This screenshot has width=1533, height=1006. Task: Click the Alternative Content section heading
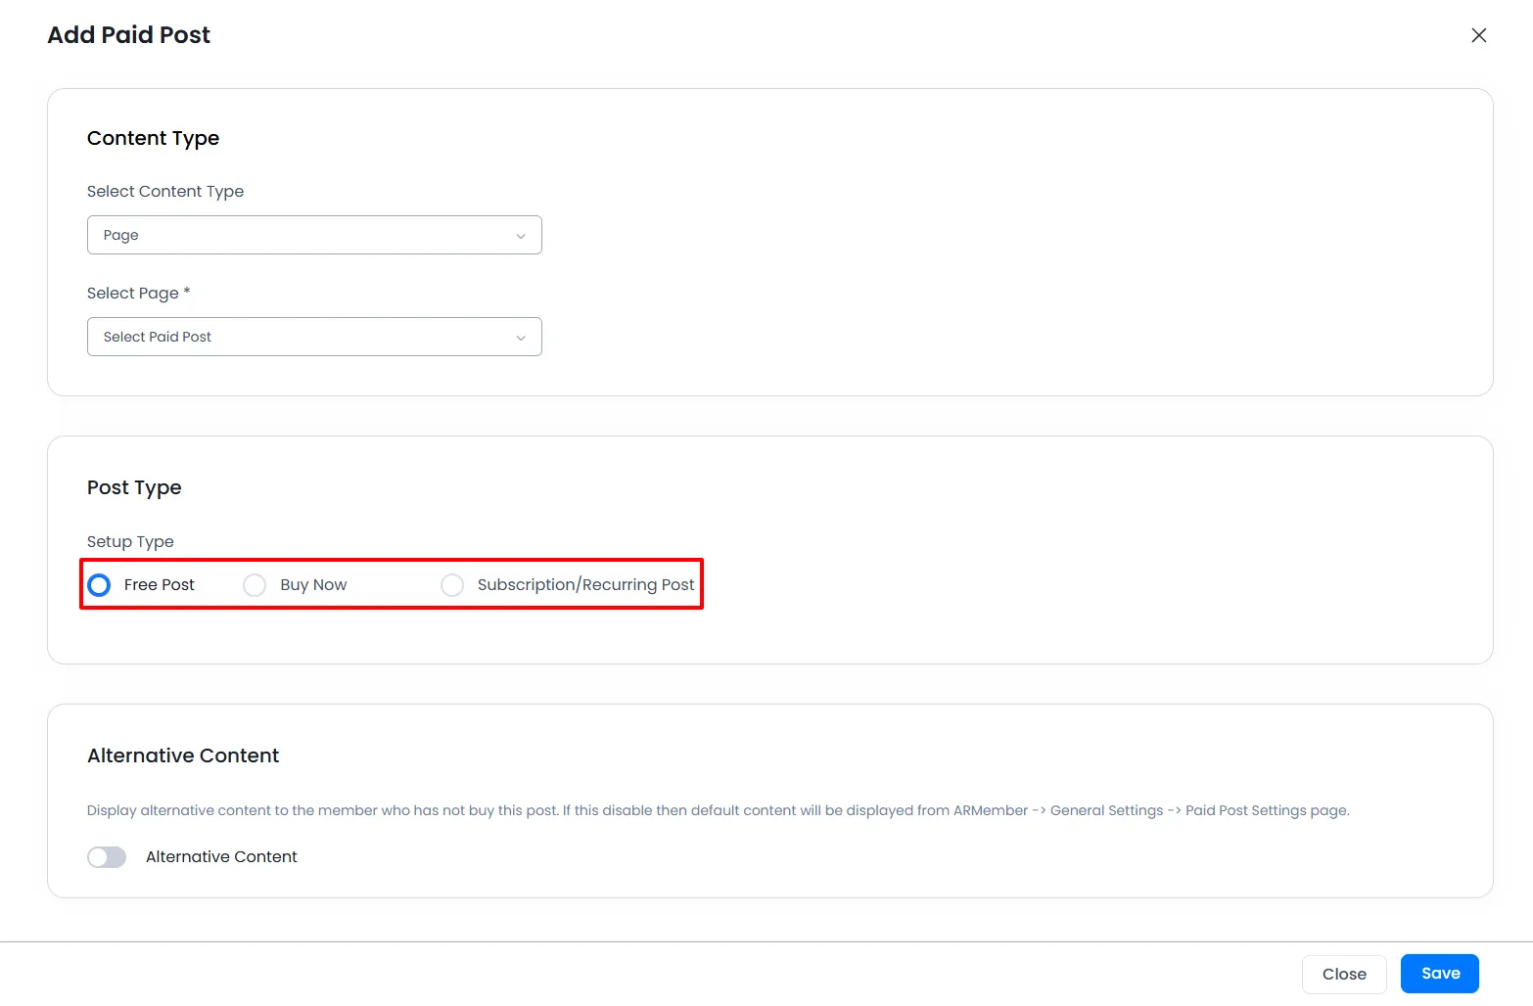(x=182, y=754)
